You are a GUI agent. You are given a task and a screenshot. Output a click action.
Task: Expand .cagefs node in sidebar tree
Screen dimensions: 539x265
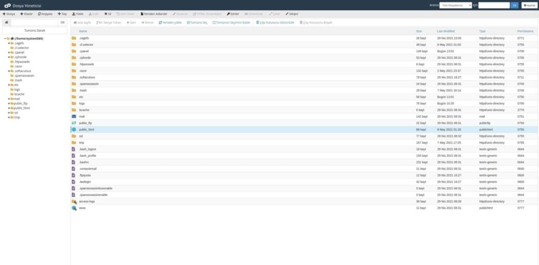tap(9, 43)
